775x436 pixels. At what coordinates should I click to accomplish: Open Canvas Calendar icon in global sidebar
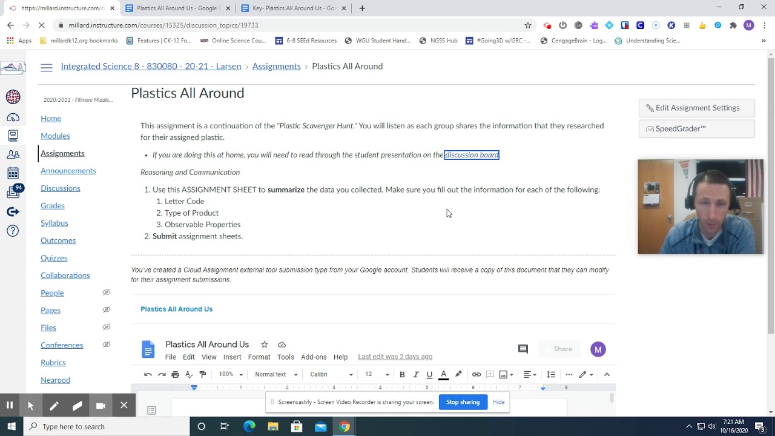click(x=13, y=174)
